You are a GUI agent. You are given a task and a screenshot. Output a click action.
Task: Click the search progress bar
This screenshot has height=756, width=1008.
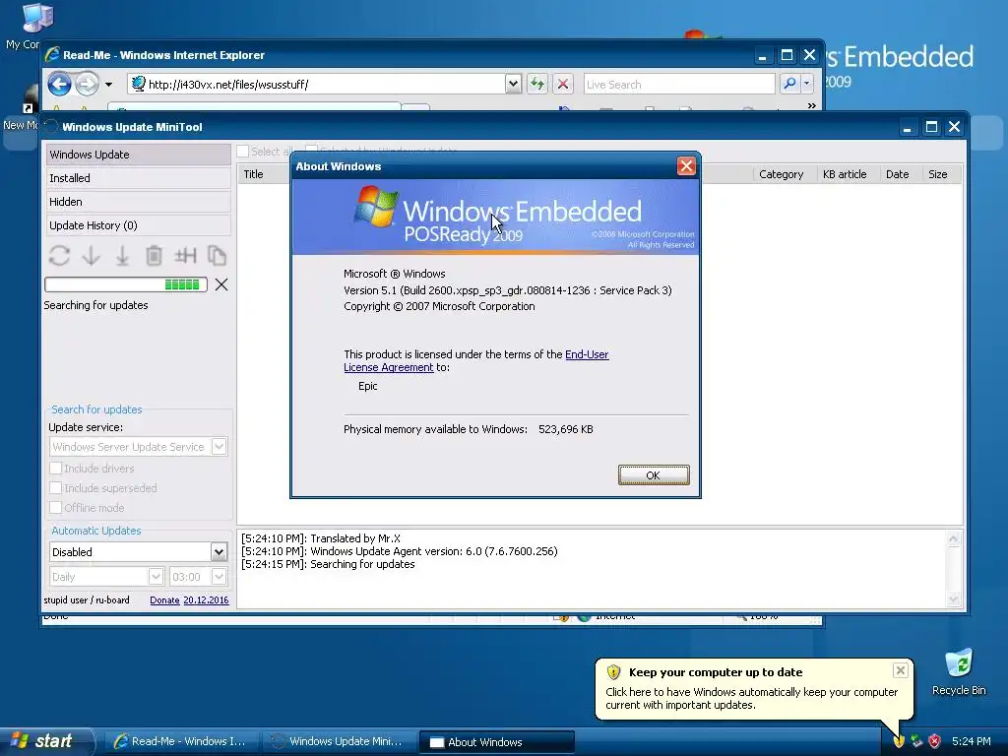pyautogui.click(x=126, y=284)
